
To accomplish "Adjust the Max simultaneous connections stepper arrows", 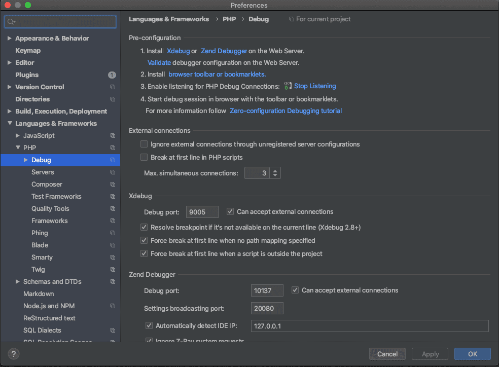I will (x=275, y=173).
